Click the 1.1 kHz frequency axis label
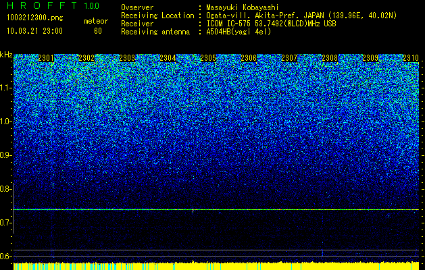 pos(5,88)
